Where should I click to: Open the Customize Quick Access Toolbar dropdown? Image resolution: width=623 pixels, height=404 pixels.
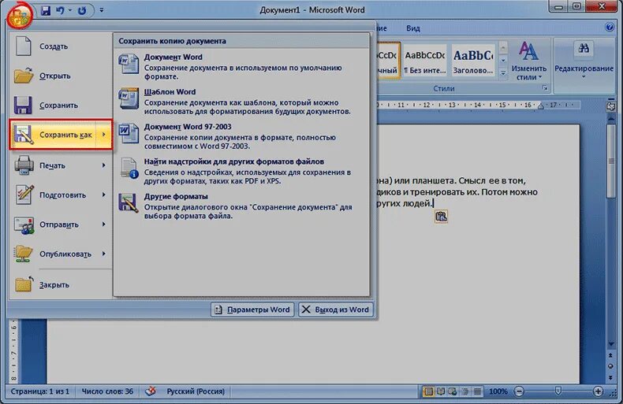[x=102, y=10]
